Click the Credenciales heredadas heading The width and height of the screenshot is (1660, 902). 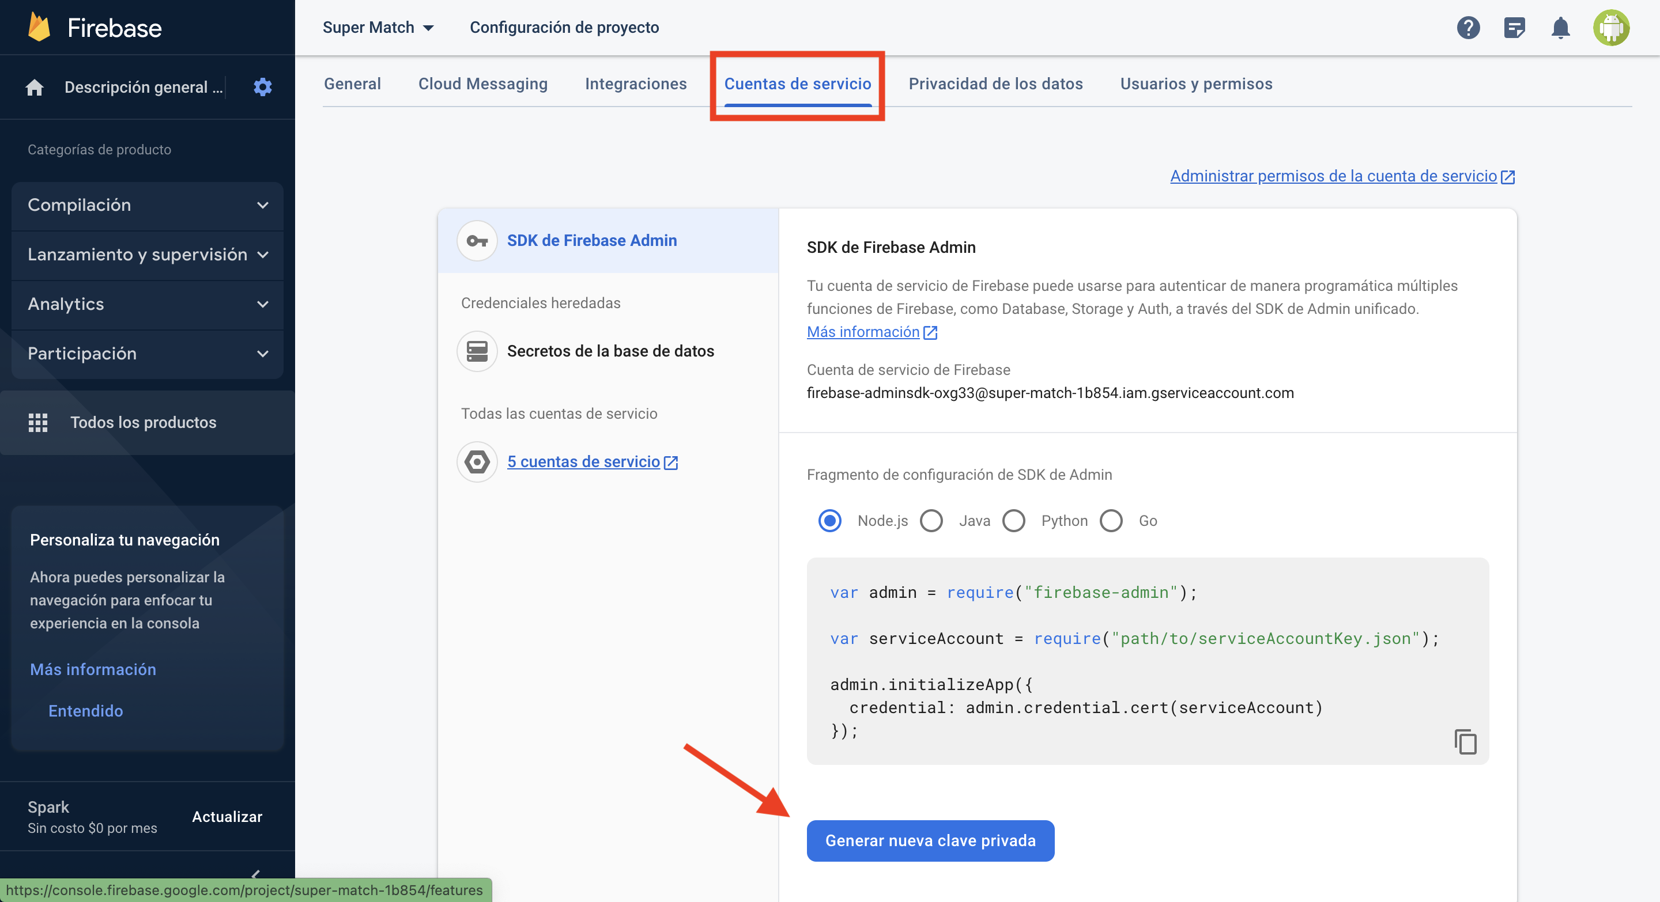pos(540,303)
